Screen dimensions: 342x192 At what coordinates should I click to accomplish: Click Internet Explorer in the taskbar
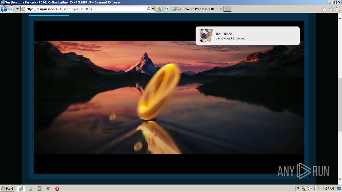click(x=21, y=189)
